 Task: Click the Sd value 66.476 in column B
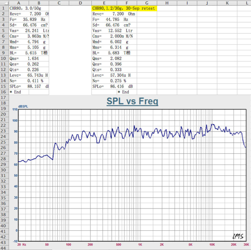pyautogui.click(x=30, y=25)
